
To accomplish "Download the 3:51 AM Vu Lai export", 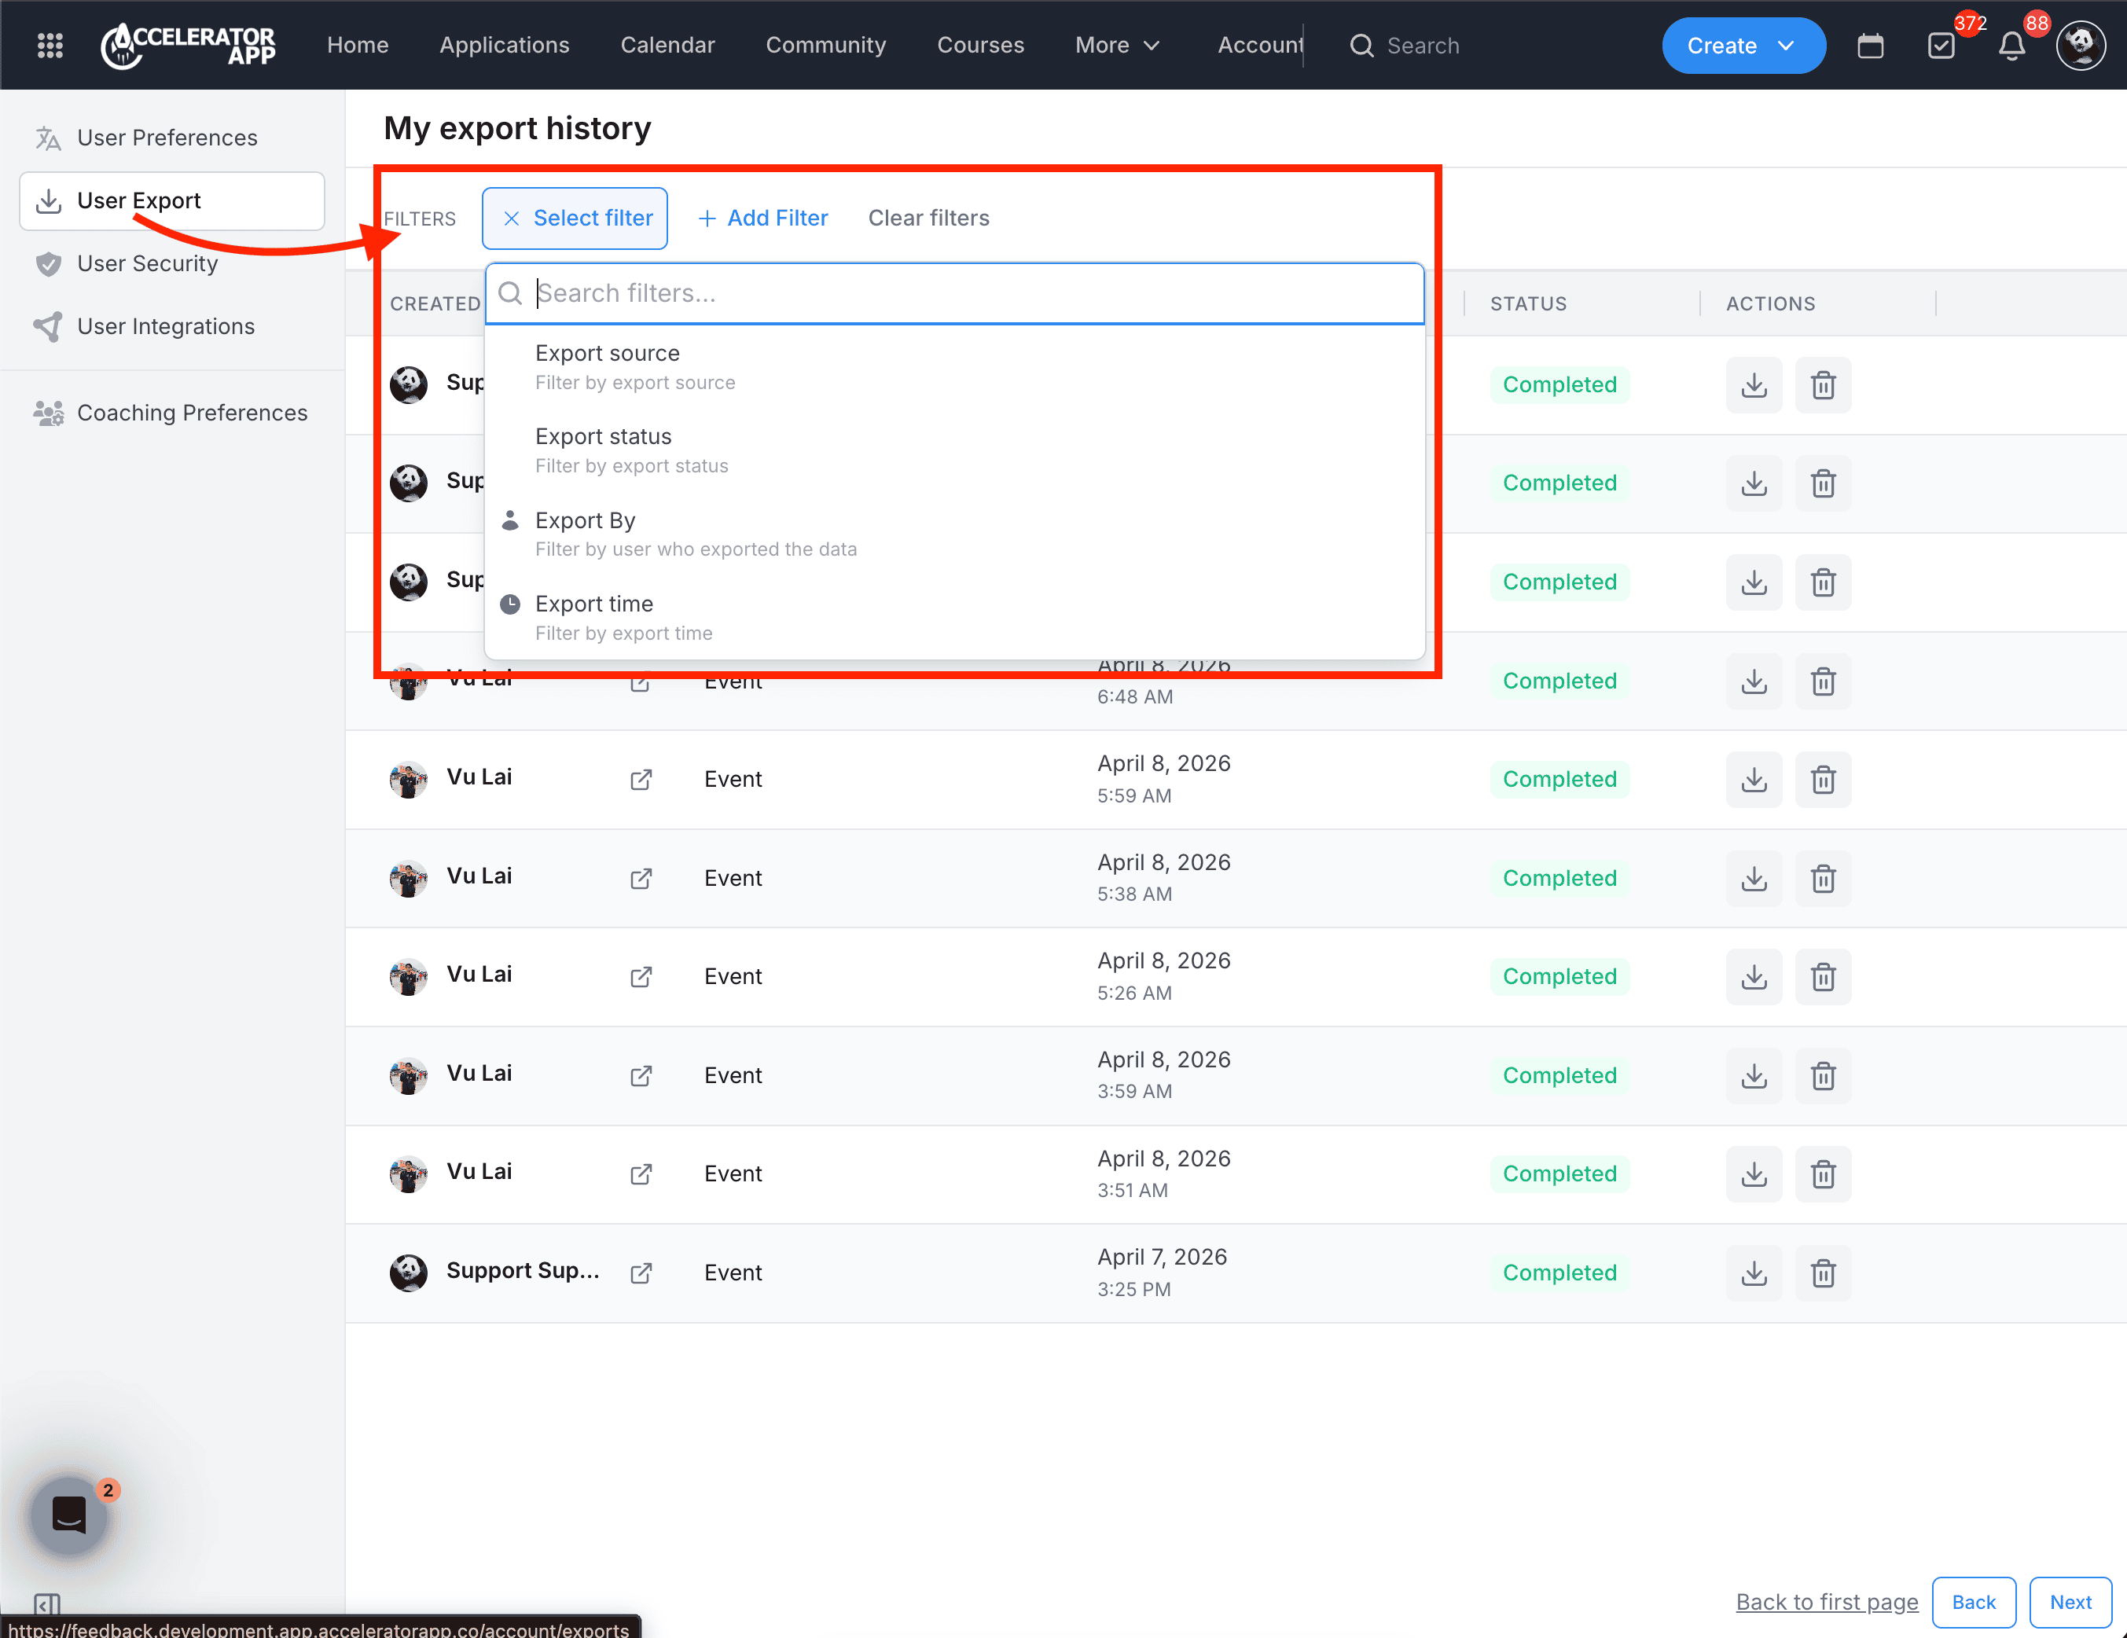I will (x=1753, y=1173).
